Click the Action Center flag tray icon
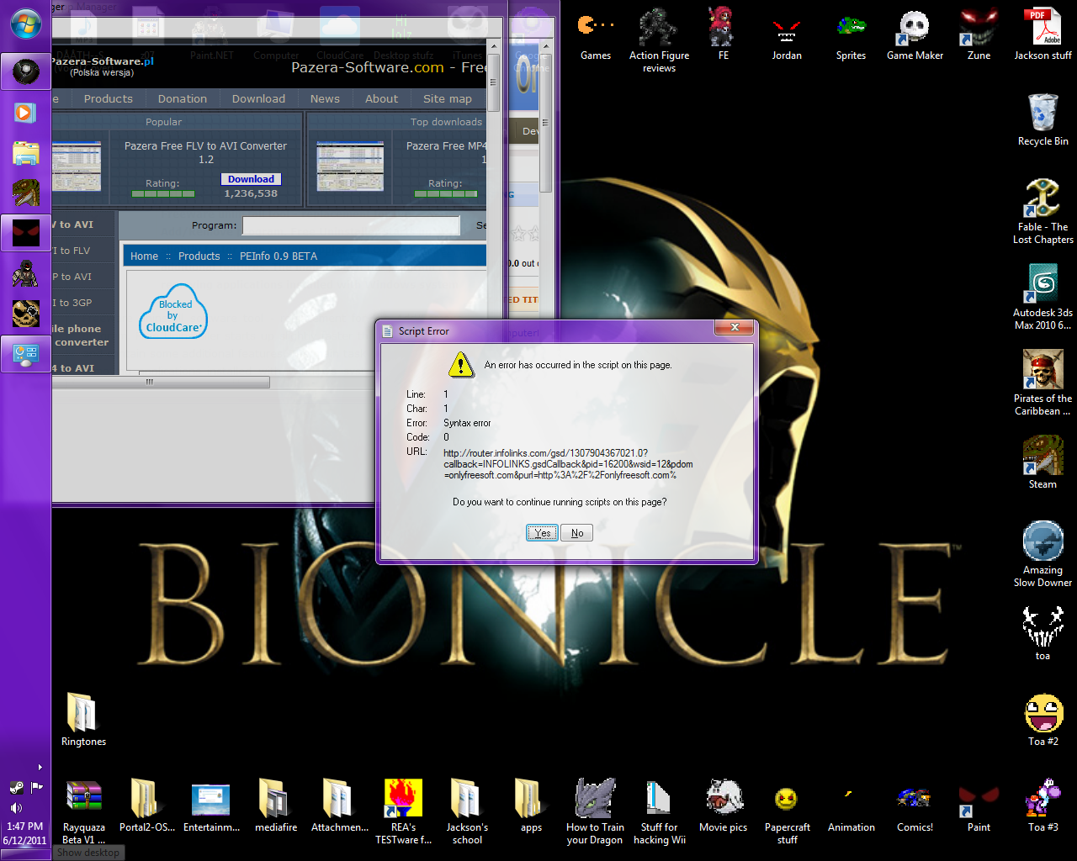 click(36, 788)
